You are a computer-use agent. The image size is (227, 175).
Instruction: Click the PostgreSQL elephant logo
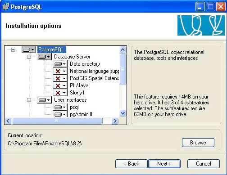tap(201, 25)
